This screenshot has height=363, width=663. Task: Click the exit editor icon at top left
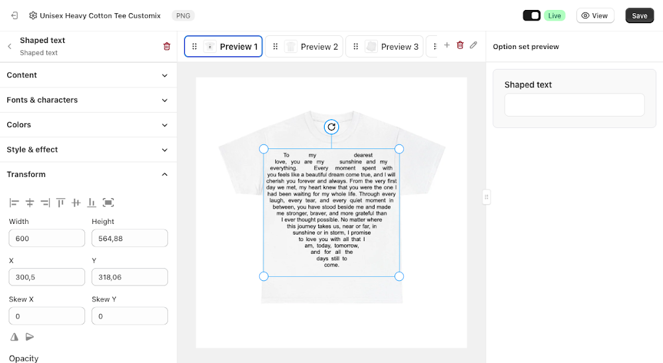click(15, 16)
